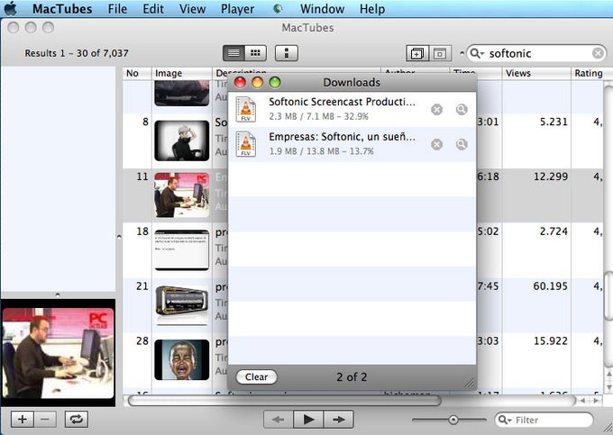Reveal the Empresas: Softonic download in Finder
Viewport: 613px width, 435px height.
click(x=462, y=145)
